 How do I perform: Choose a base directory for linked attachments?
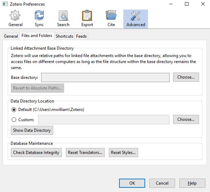[x=186, y=77]
